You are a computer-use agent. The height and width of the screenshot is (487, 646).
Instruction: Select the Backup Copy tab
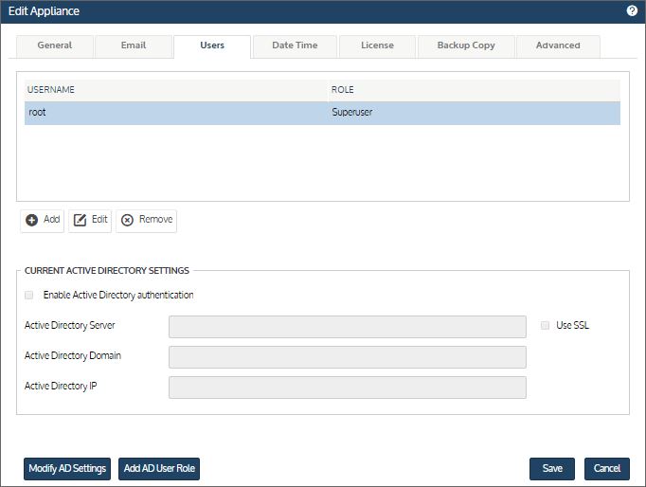[x=466, y=45]
